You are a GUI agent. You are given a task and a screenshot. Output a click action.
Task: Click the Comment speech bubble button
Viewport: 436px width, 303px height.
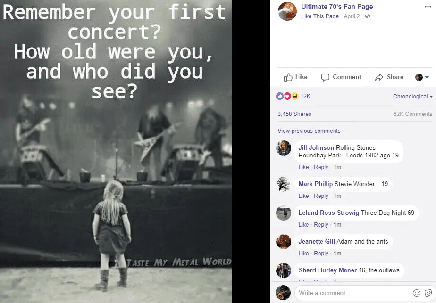click(341, 77)
